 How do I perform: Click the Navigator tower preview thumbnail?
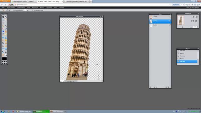(x=181, y=20)
